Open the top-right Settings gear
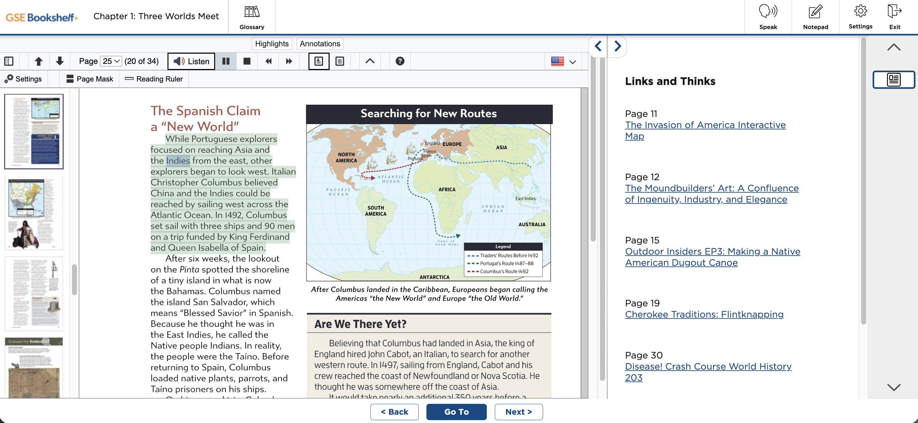 point(860,17)
